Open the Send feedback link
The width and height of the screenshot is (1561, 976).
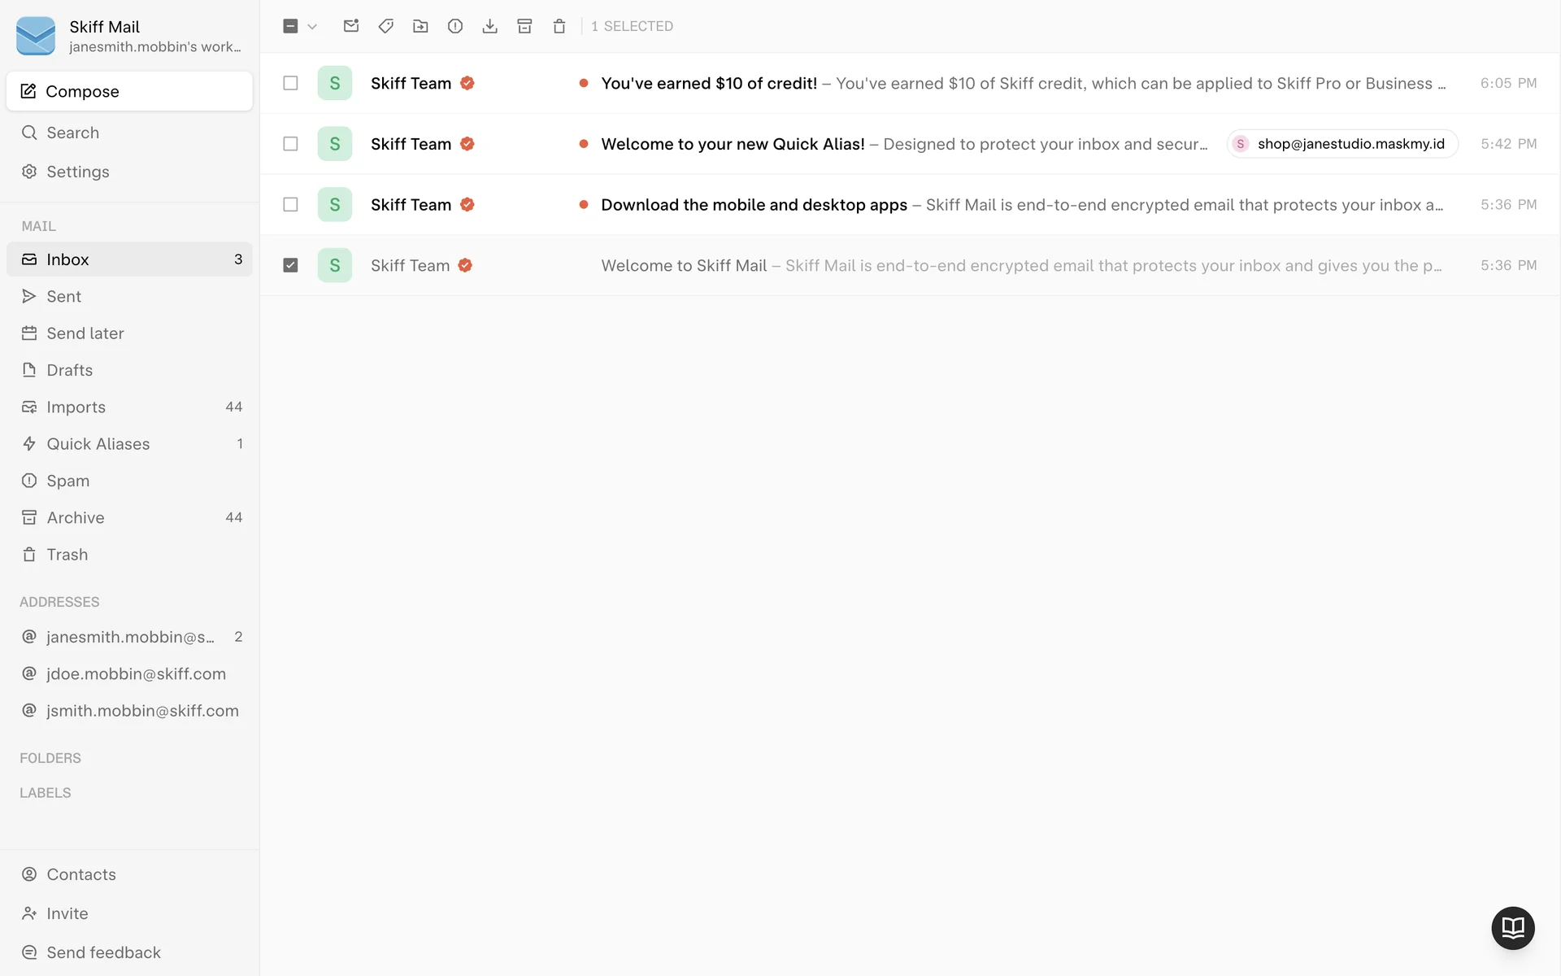click(103, 952)
